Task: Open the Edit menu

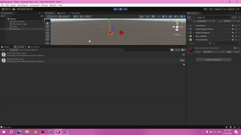Action: point(7,5)
